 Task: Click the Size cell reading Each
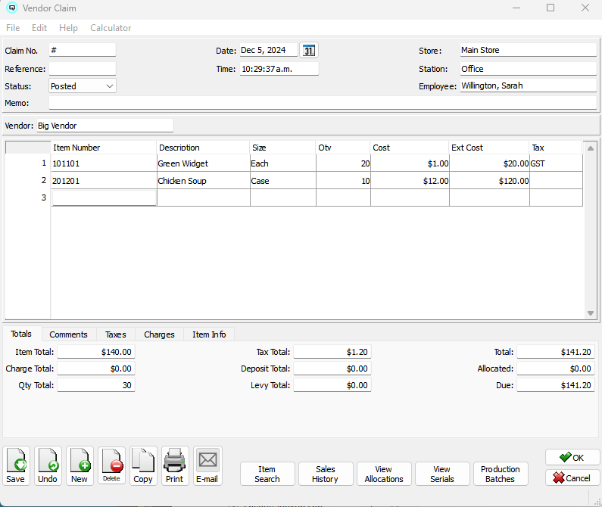coord(283,163)
